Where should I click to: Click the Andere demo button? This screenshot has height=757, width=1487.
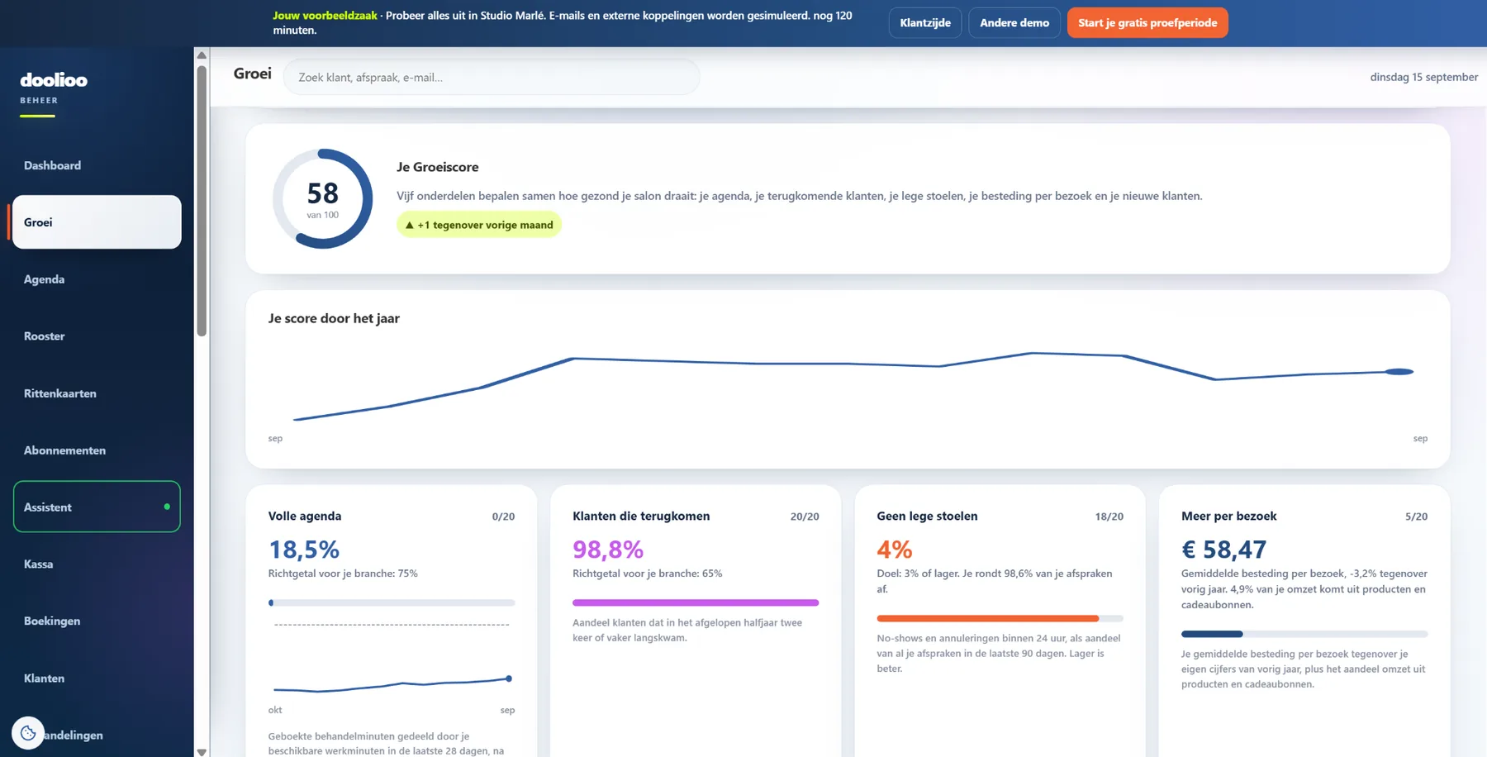pyautogui.click(x=1014, y=23)
